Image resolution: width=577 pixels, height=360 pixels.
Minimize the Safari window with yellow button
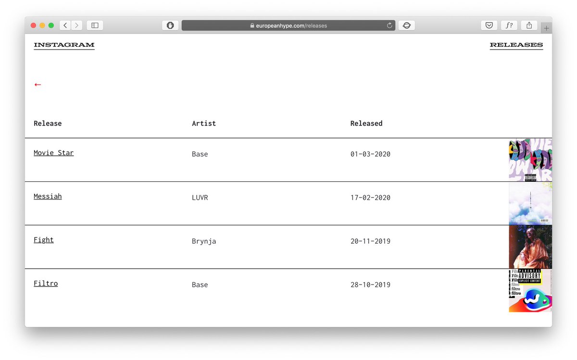42,25
